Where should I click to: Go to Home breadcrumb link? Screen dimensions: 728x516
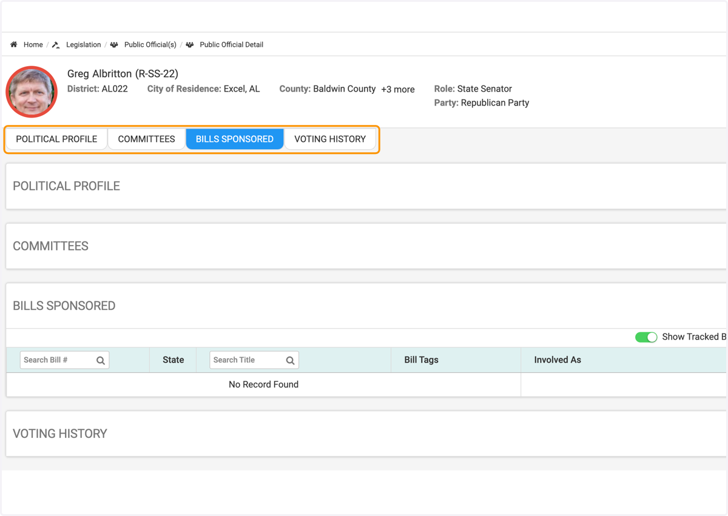pyautogui.click(x=33, y=45)
